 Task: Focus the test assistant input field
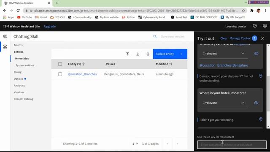coord(232,144)
